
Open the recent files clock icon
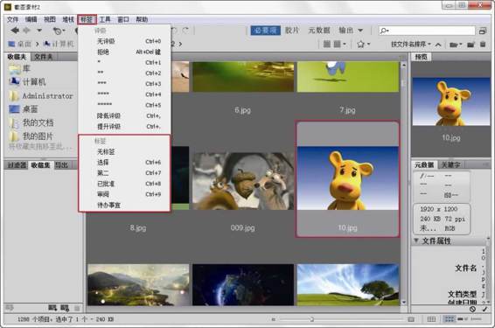pos(59,31)
